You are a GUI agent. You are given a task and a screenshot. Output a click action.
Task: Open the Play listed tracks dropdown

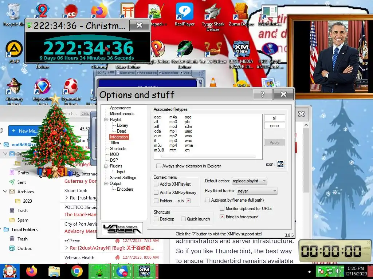[257, 191]
